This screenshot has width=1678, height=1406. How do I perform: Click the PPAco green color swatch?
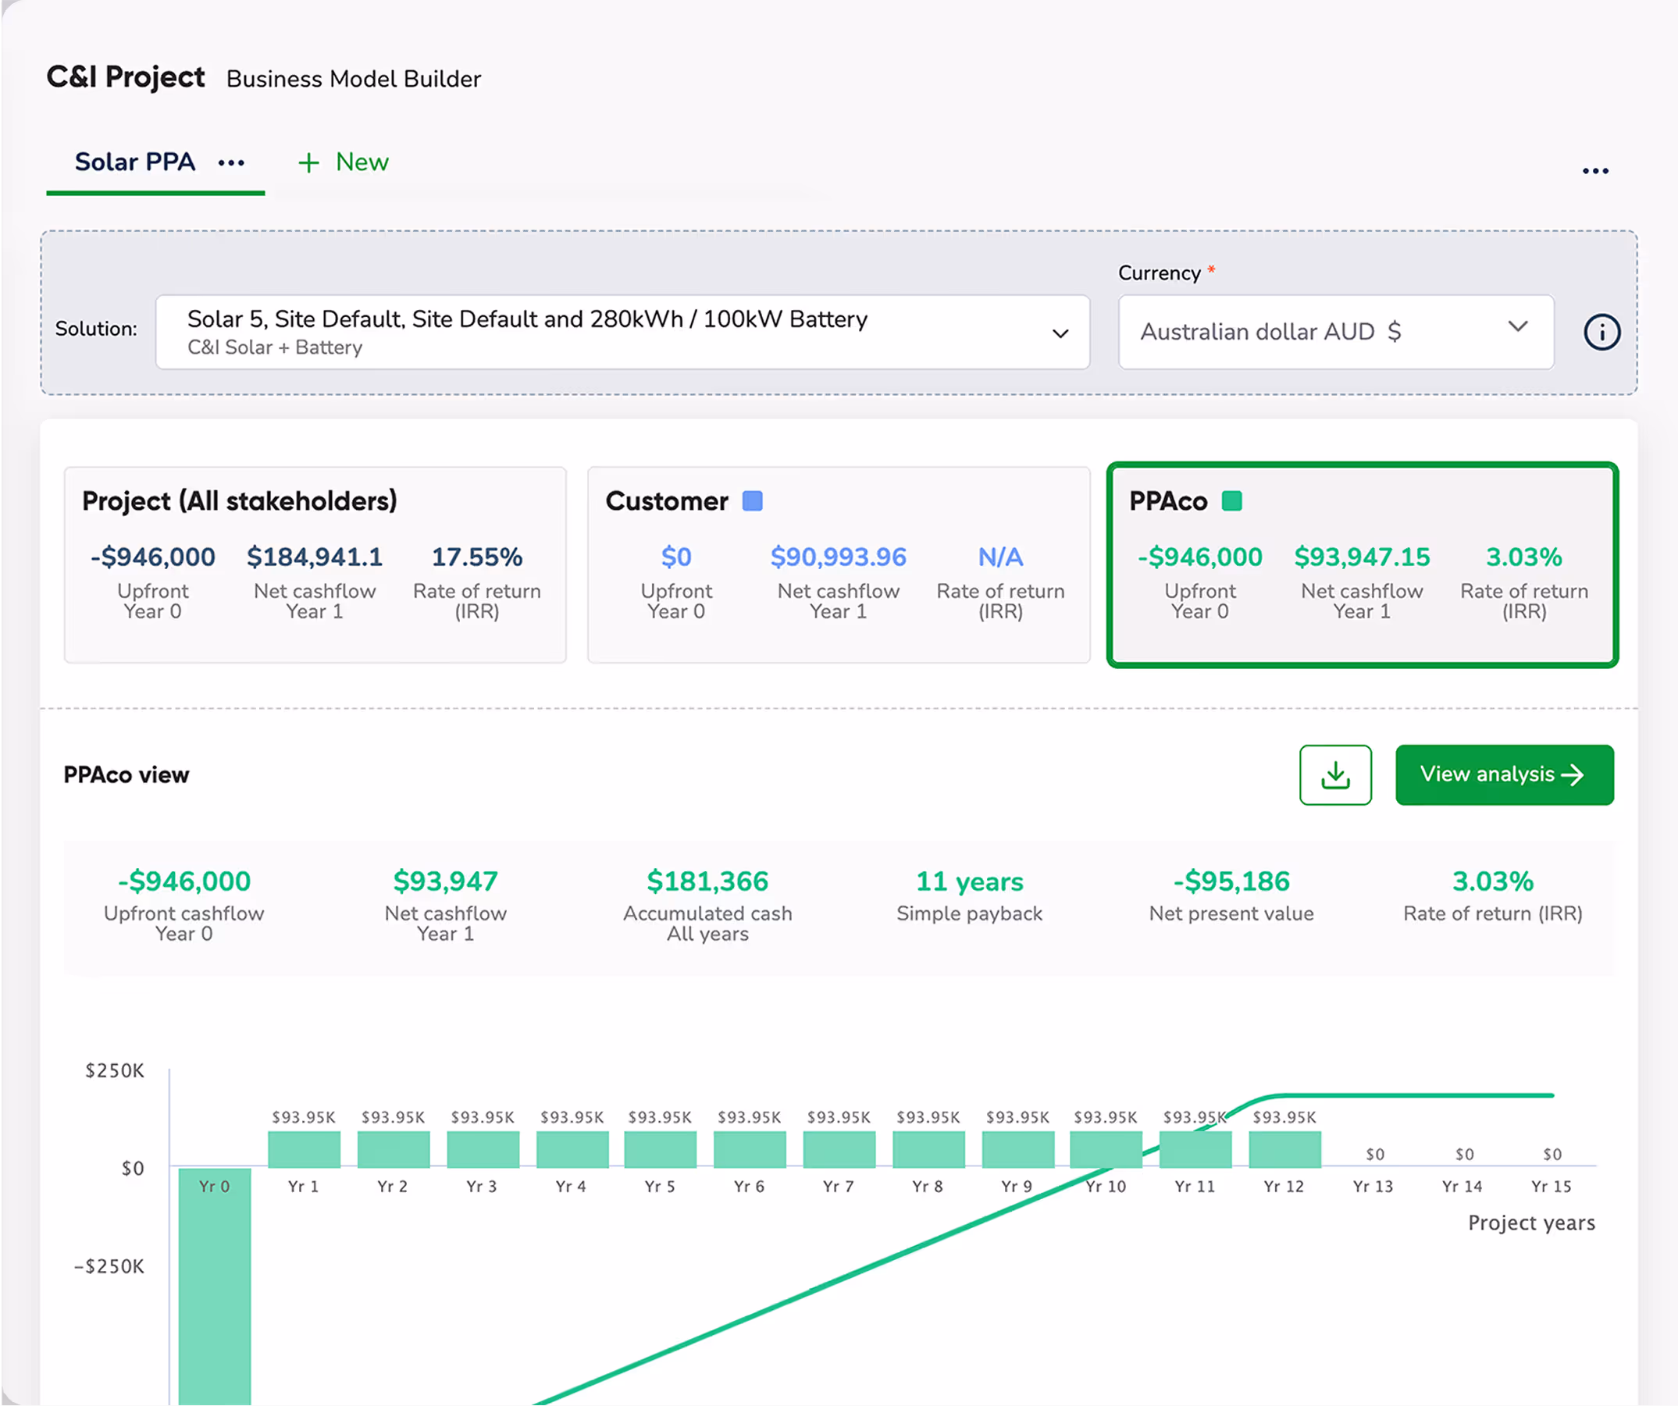coord(1231,501)
